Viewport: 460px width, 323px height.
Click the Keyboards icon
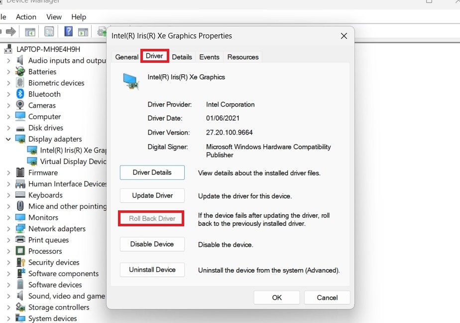(x=20, y=194)
